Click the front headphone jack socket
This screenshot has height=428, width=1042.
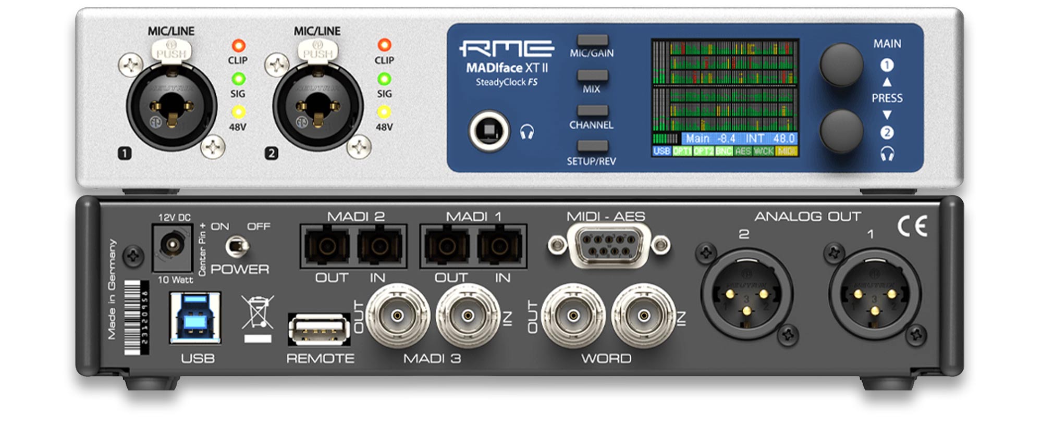[489, 131]
